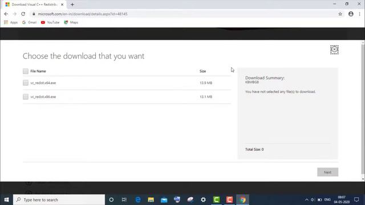Click the scrollbar down arrow

[363, 179]
